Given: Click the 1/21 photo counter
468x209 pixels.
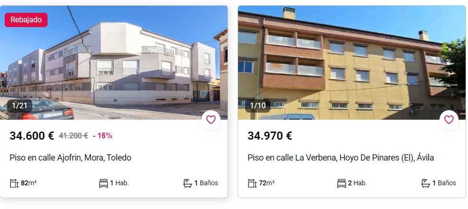Looking at the screenshot, I should coord(19,106).
